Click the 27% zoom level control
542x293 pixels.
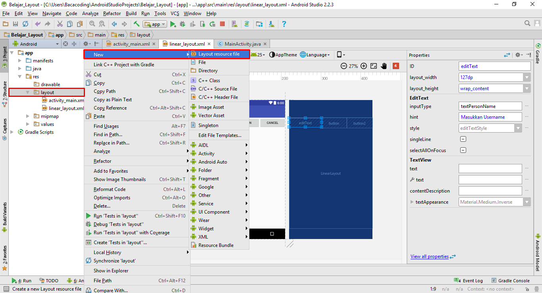click(x=353, y=66)
